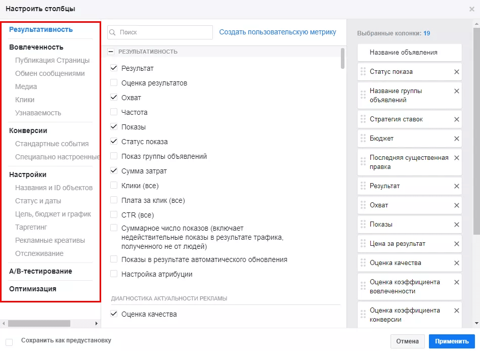Remove the Статус показа column with its X
Image resolution: width=480 pixels, height=351 pixels.
pos(456,72)
